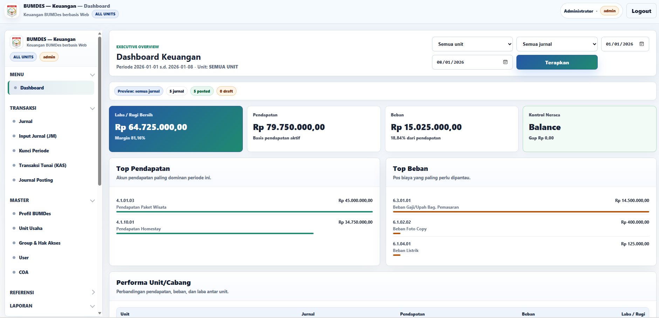Click the Kontrol Neraca Balance card
This screenshot has height=318, width=659.
[590, 129]
